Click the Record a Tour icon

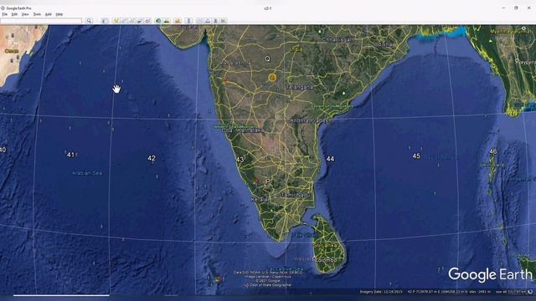[147, 21]
